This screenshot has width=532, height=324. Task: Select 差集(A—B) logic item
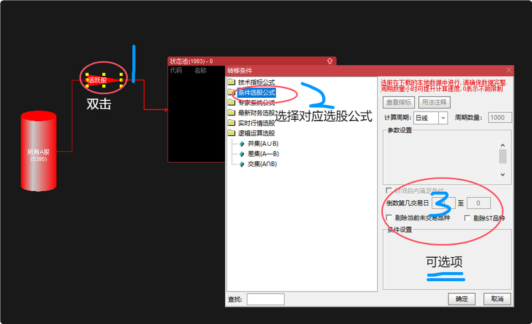click(x=263, y=154)
